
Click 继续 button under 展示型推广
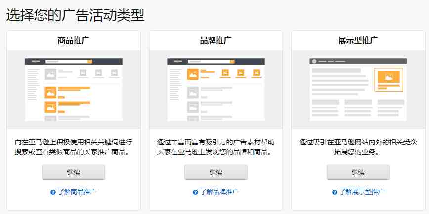358,172
